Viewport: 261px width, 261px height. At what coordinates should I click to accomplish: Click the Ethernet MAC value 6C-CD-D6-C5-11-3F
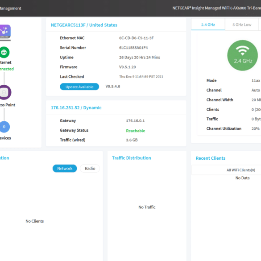[137, 38]
